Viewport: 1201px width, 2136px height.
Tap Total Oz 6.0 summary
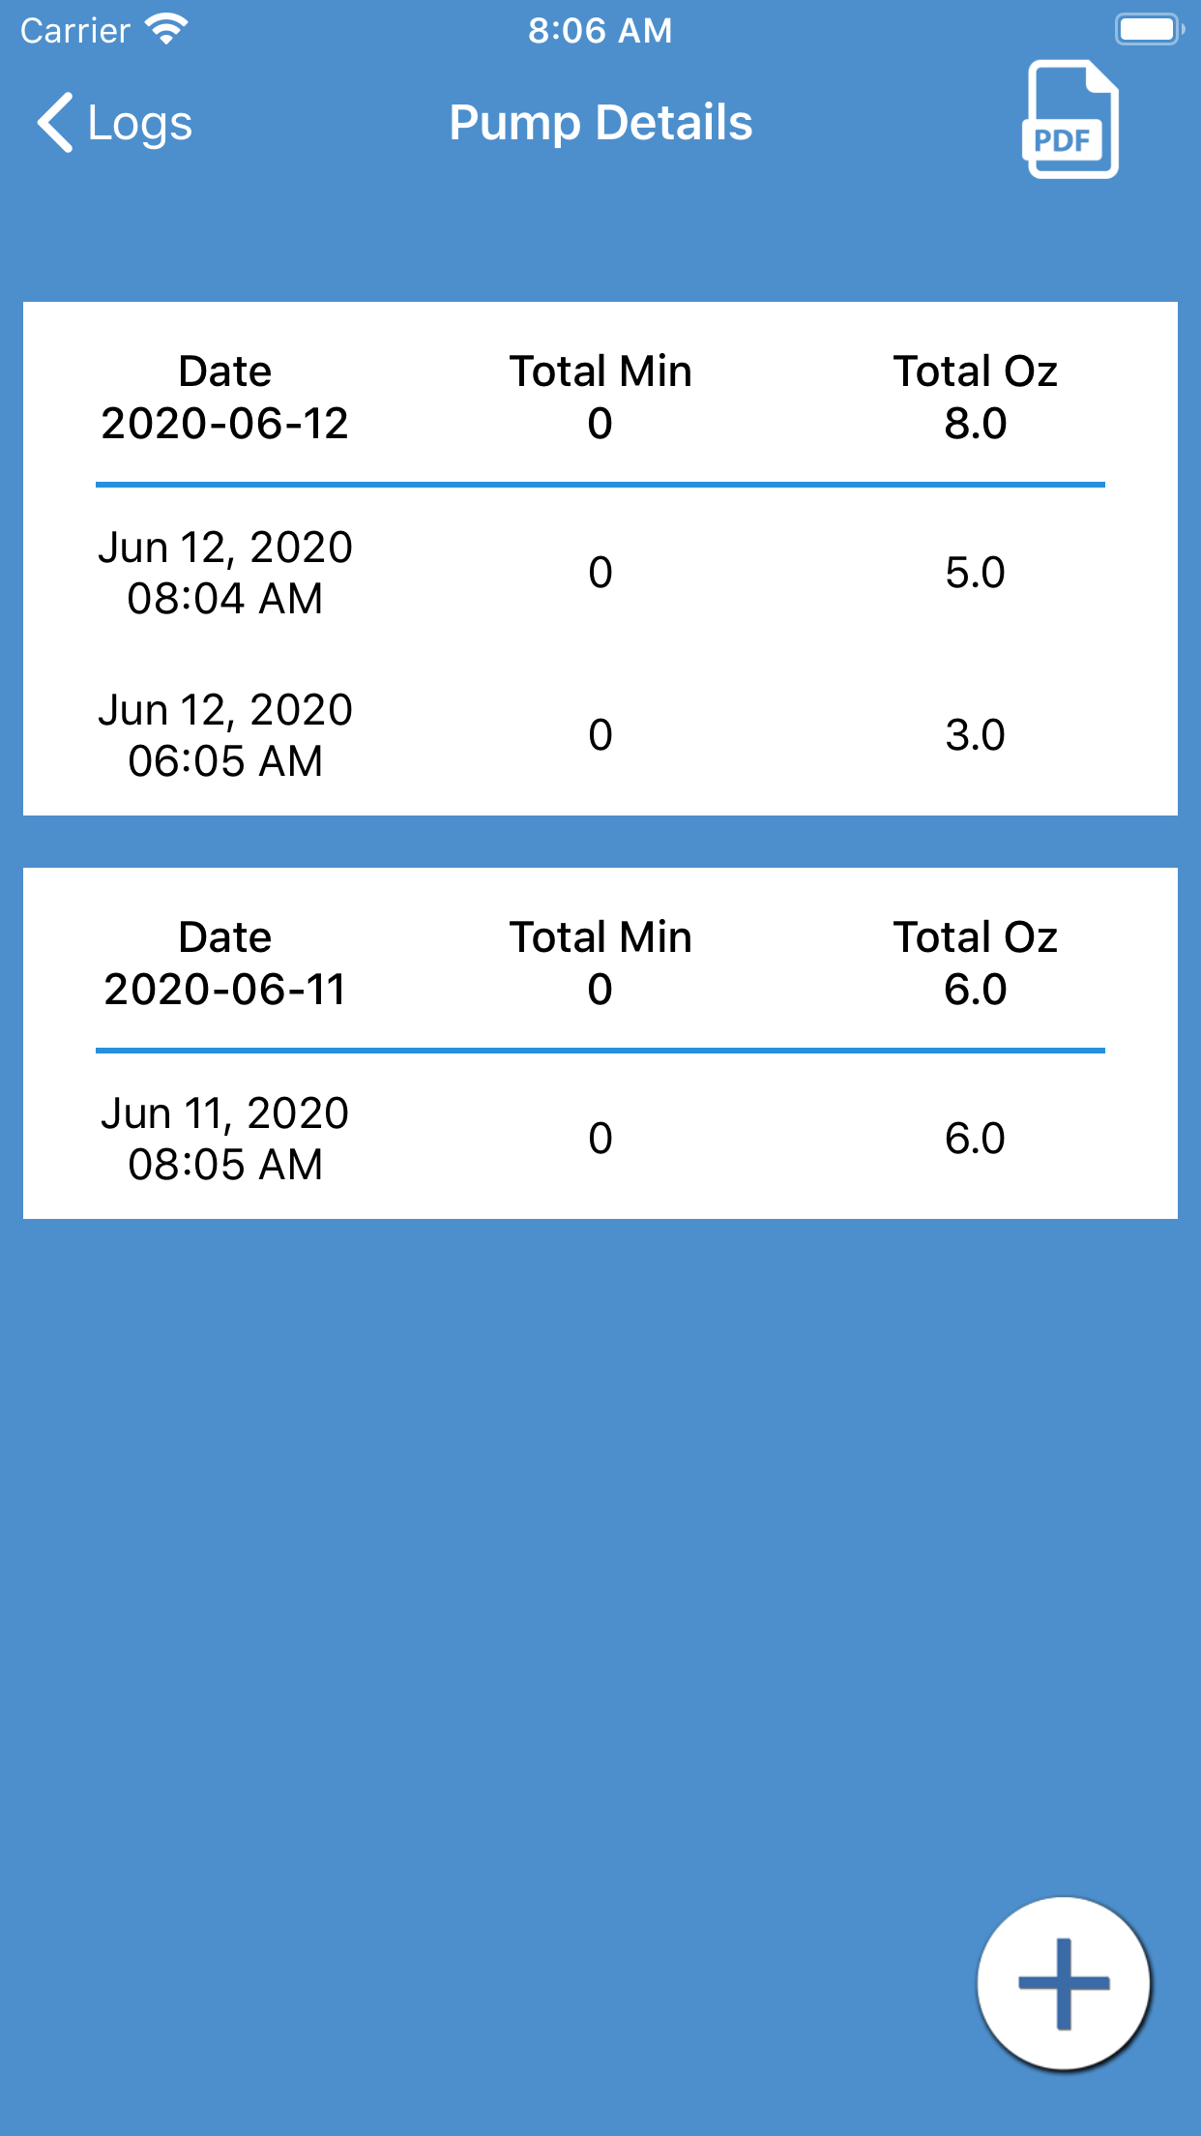[x=975, y=964]
